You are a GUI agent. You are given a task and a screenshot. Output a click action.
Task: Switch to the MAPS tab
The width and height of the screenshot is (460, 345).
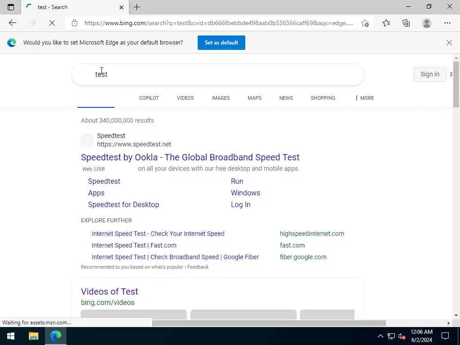(x=254, y=98)
